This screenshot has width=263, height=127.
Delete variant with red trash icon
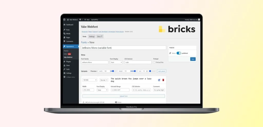(163, 80)
